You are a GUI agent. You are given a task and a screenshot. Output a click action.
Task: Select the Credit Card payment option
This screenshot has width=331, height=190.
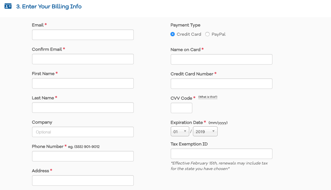[173, 34]
